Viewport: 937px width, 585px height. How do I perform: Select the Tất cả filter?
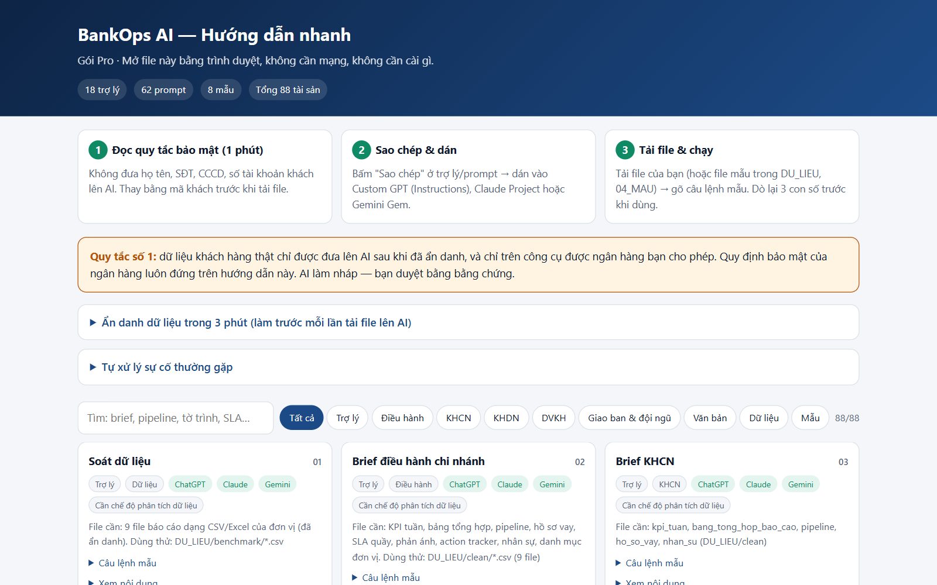point(302,418)
